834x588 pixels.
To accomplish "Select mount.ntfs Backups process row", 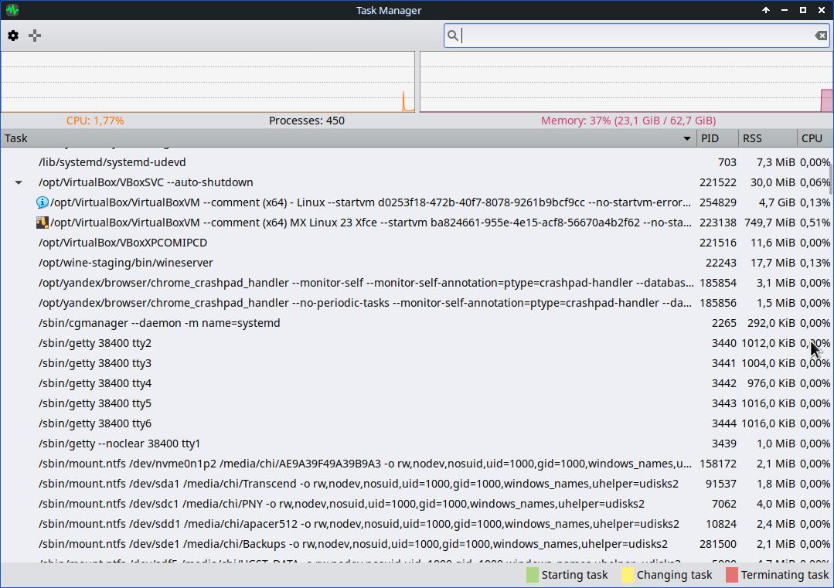I will click(415, 544).
